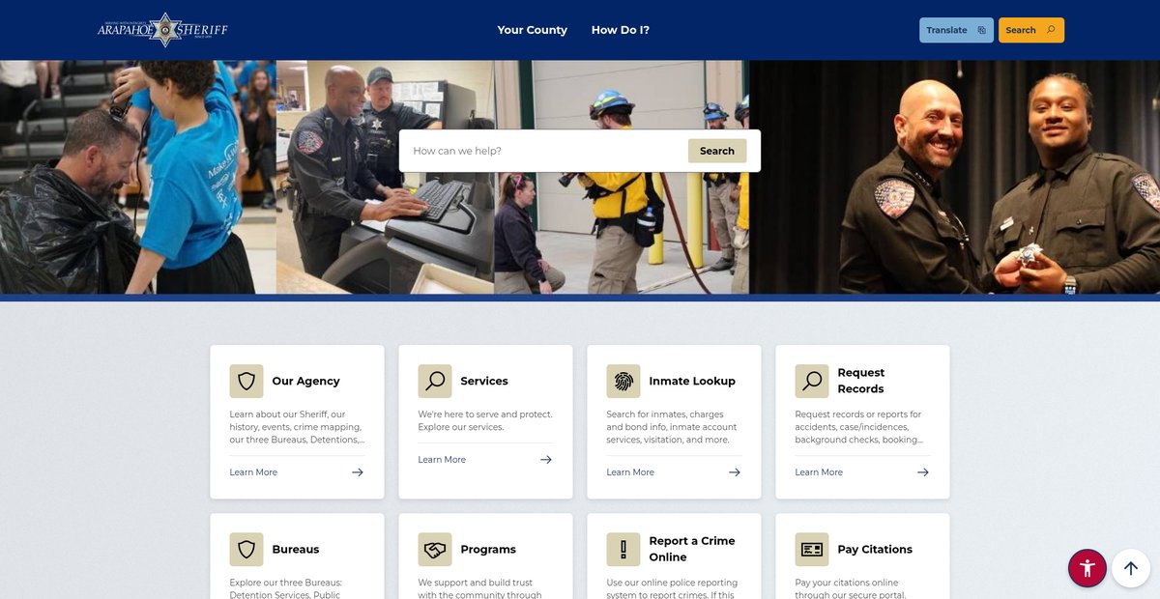Click the two smiling deputies hero photo
Viewport: 1160px width, 599px height.
(954, 177)
